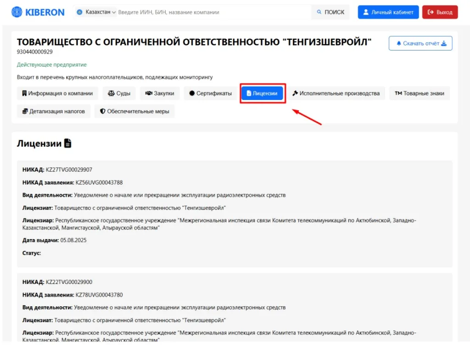This screenshot has width=470, height=345.
Task: Click НИКАД заявления KZ56UVG00043788
Action: click(99, 183)
